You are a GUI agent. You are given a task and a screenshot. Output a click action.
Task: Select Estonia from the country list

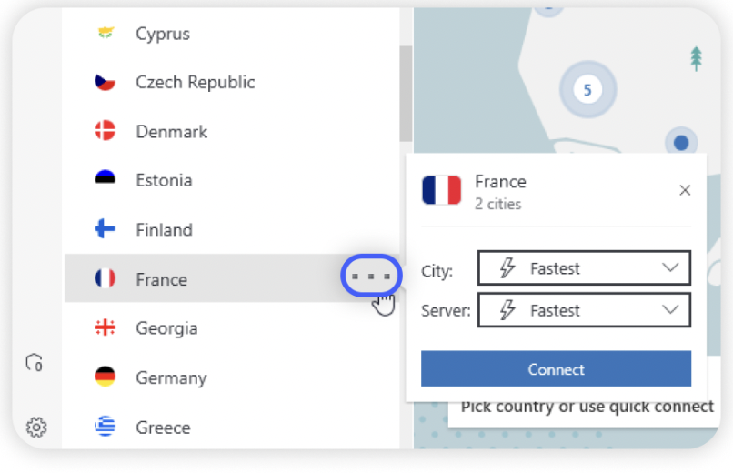point(164,180)
